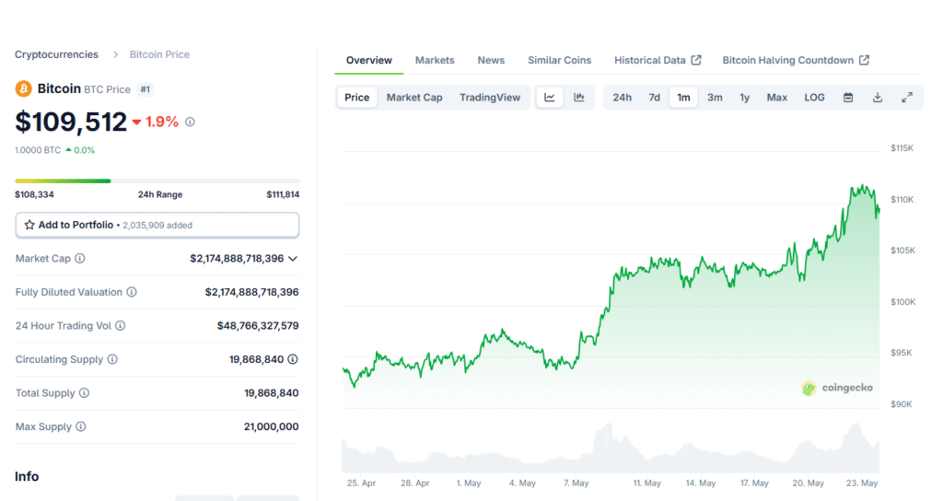Open the Markets tab
The image size is (943, 501).
tap(435, 60)
